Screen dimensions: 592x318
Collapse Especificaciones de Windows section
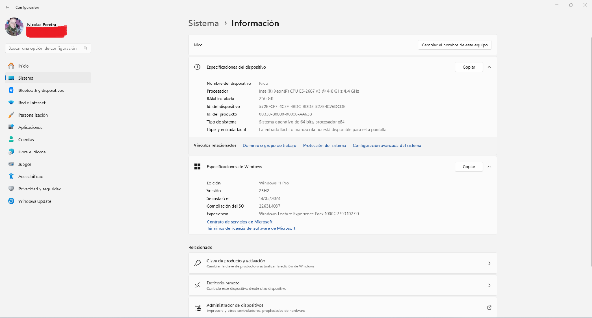[489, 167]
